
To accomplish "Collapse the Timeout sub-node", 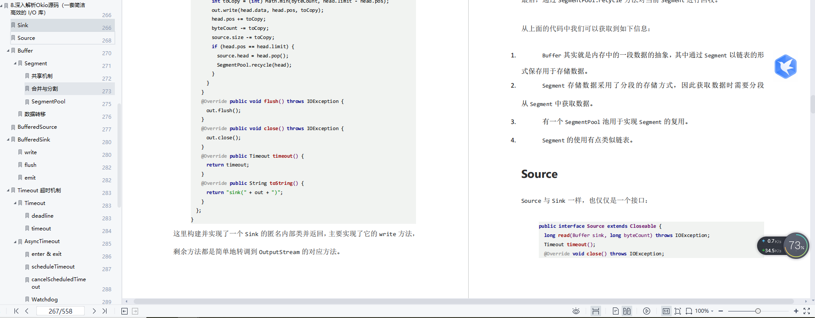I will pyautogui.click(x=15, y=203).
